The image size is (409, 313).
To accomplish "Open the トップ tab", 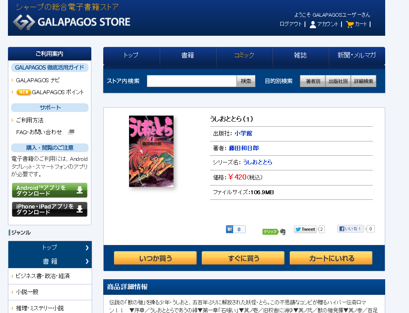I will pyautogui.click(x=131, y=55).
